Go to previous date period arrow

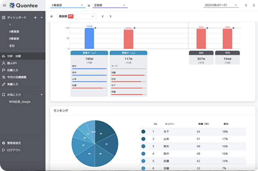(x=246, y=6)
